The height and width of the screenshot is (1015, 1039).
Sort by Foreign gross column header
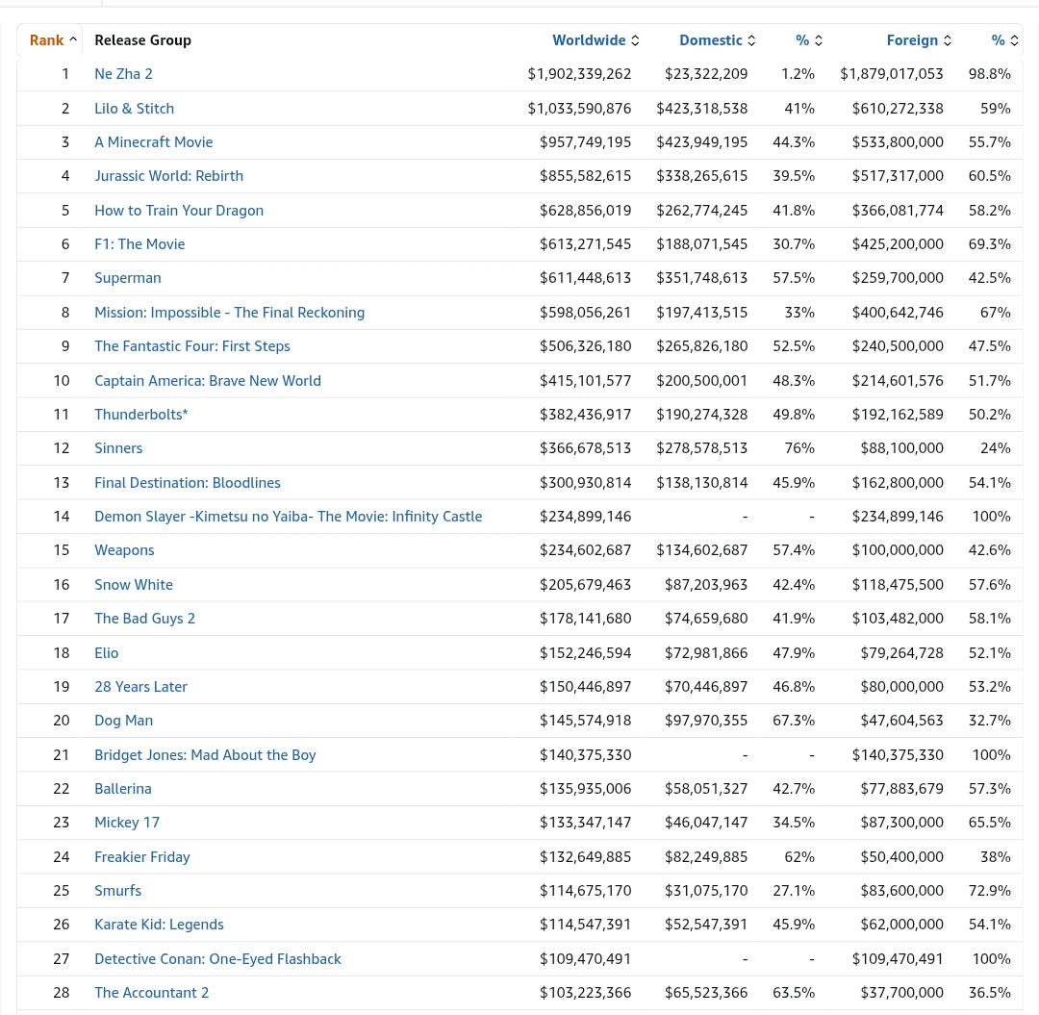pos(919,40)
